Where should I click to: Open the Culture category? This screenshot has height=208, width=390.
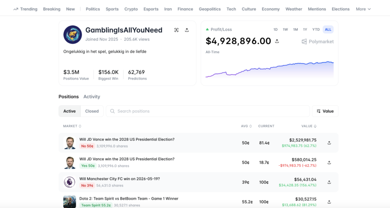249,9
